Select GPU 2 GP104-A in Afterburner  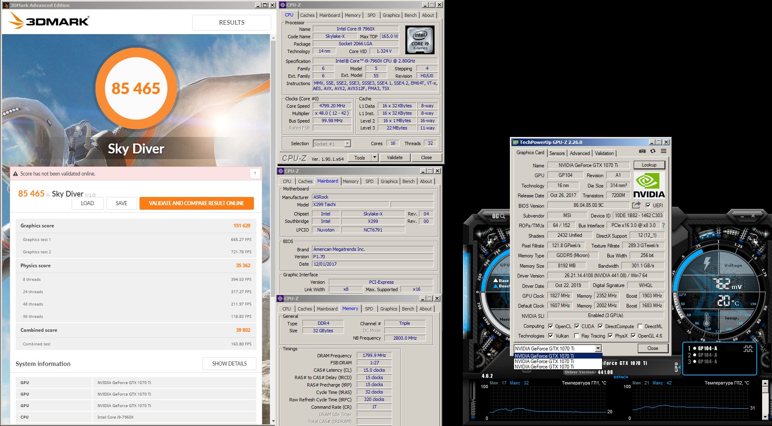click(703, 355)
